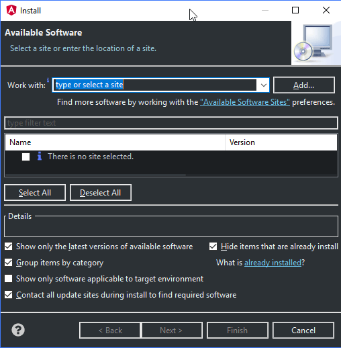
Task: Click the small info decorator next to Work with
Action: pyautogui.click(x=48, y=80)
